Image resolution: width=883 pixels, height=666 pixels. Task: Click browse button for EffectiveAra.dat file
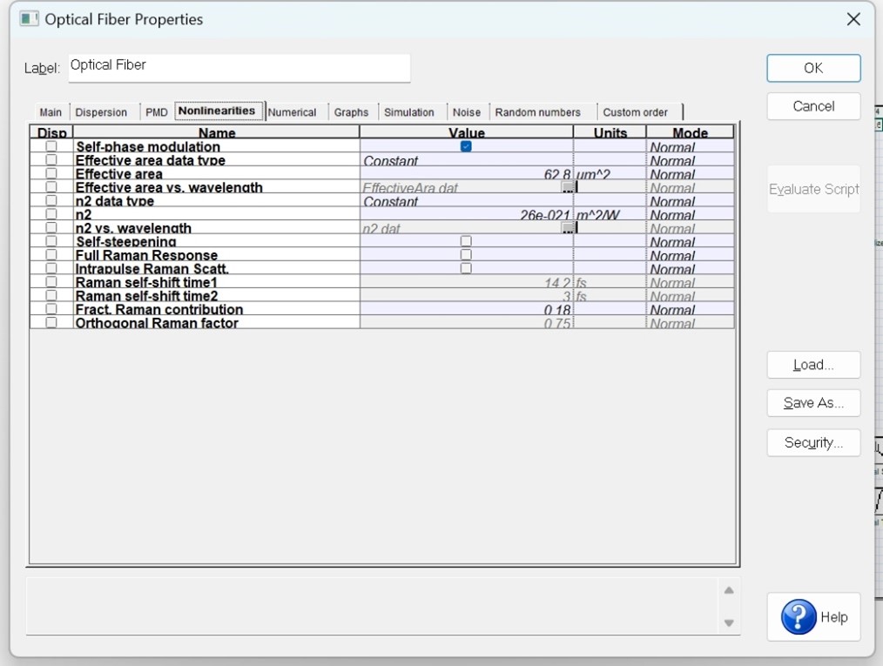coord(569,187)
